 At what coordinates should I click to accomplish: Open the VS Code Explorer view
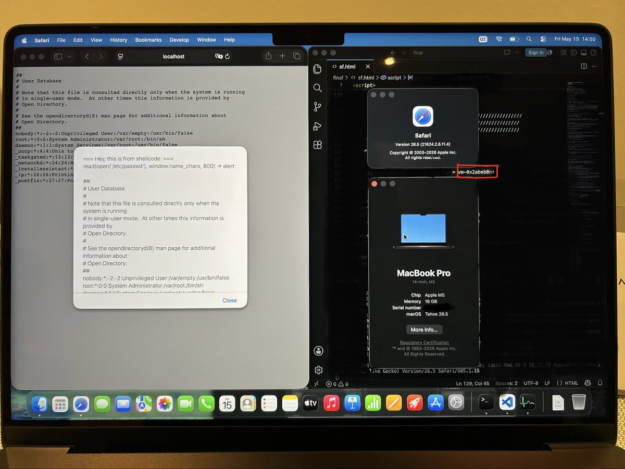pos(317,69)
